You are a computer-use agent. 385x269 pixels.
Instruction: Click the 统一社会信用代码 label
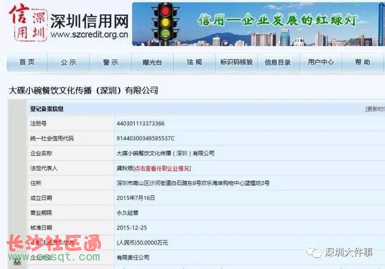coord(52,138)
